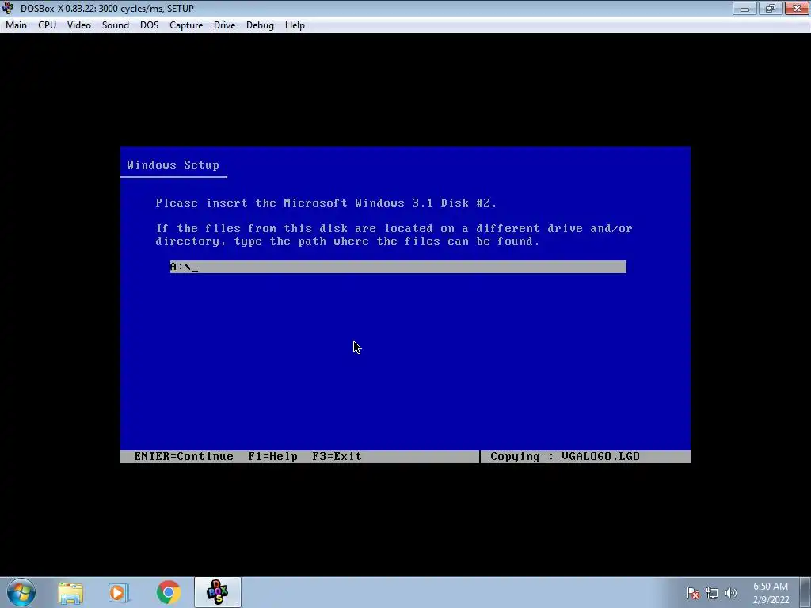This screenshot has width=811, height=608.
Task: Minimize the DOSBox-X window
Action: [x=744, y=8]
